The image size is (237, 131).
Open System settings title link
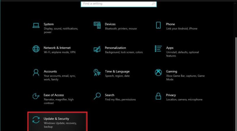[x=49, y=24]
